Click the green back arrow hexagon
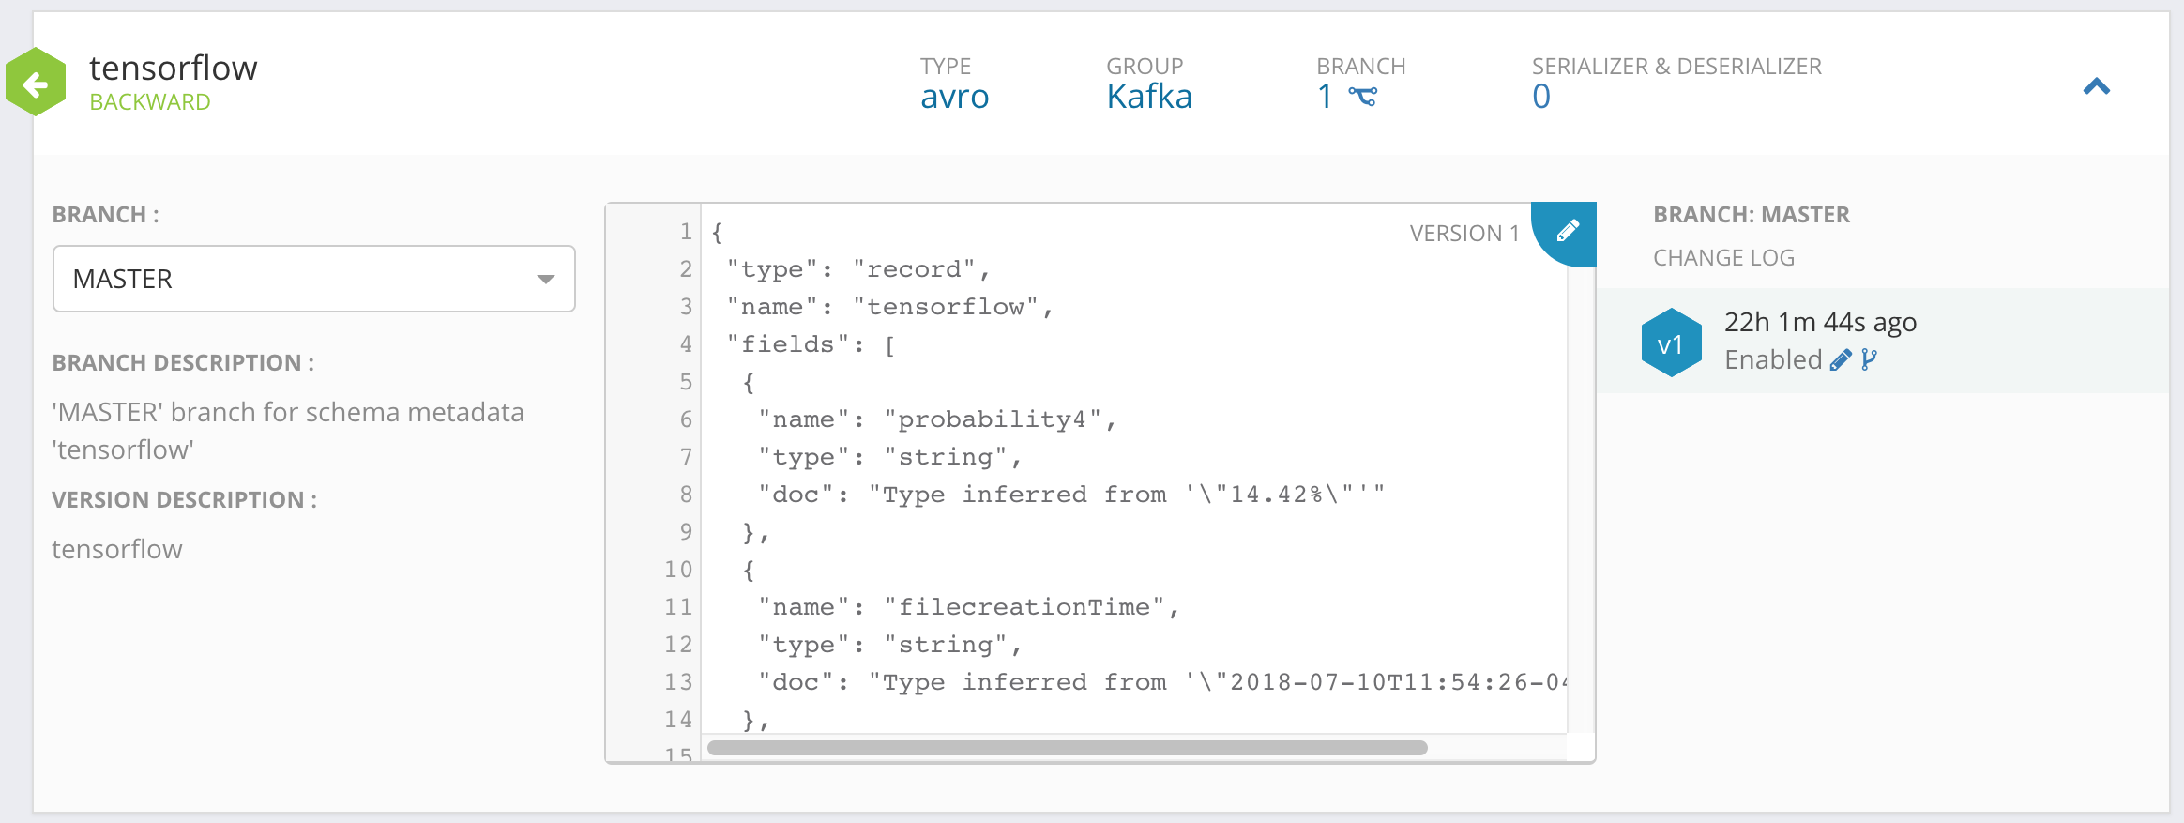The height and width of the screenshot is (823, 2184). pos(36,84)
